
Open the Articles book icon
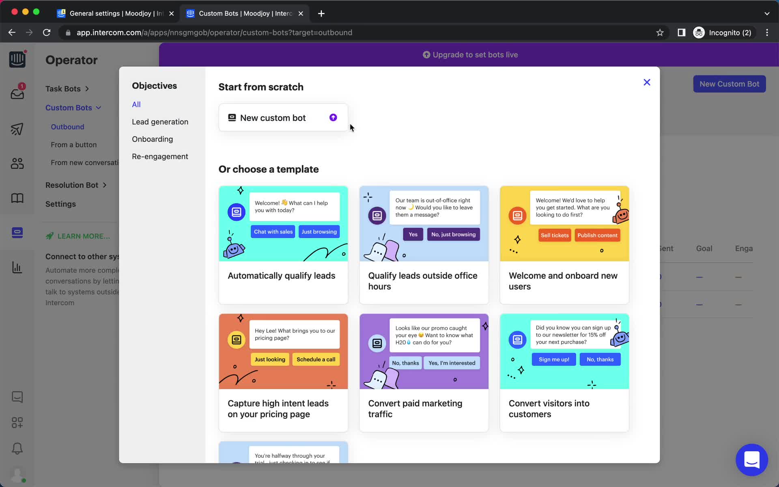[17, 198]
